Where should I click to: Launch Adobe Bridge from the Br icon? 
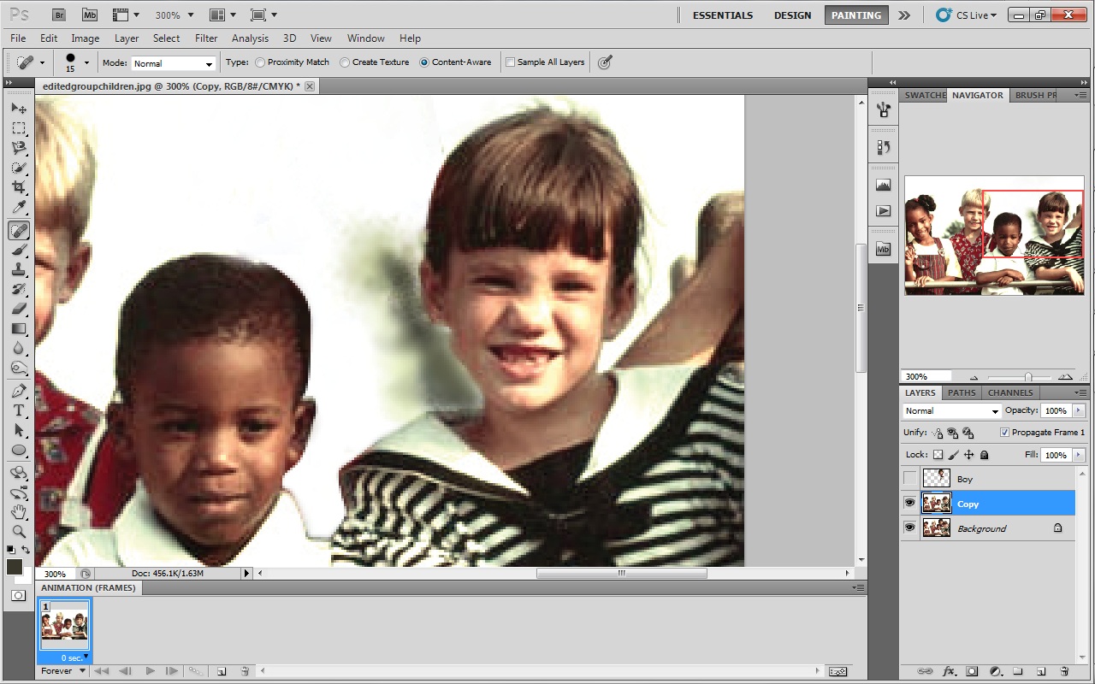pos(59,15)
